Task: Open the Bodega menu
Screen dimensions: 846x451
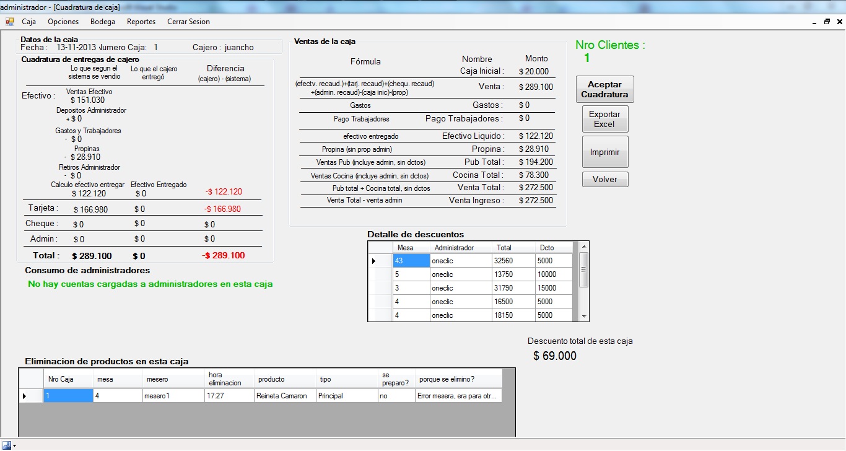Action: (103, 22)
